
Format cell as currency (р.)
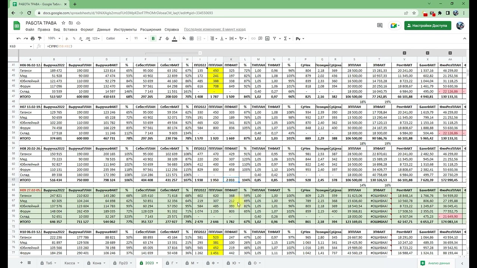(x=67, y=38)
